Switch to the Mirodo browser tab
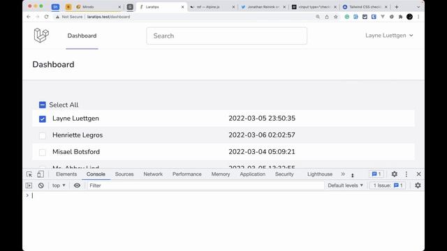447x251 pixels. tap(98, 7)
